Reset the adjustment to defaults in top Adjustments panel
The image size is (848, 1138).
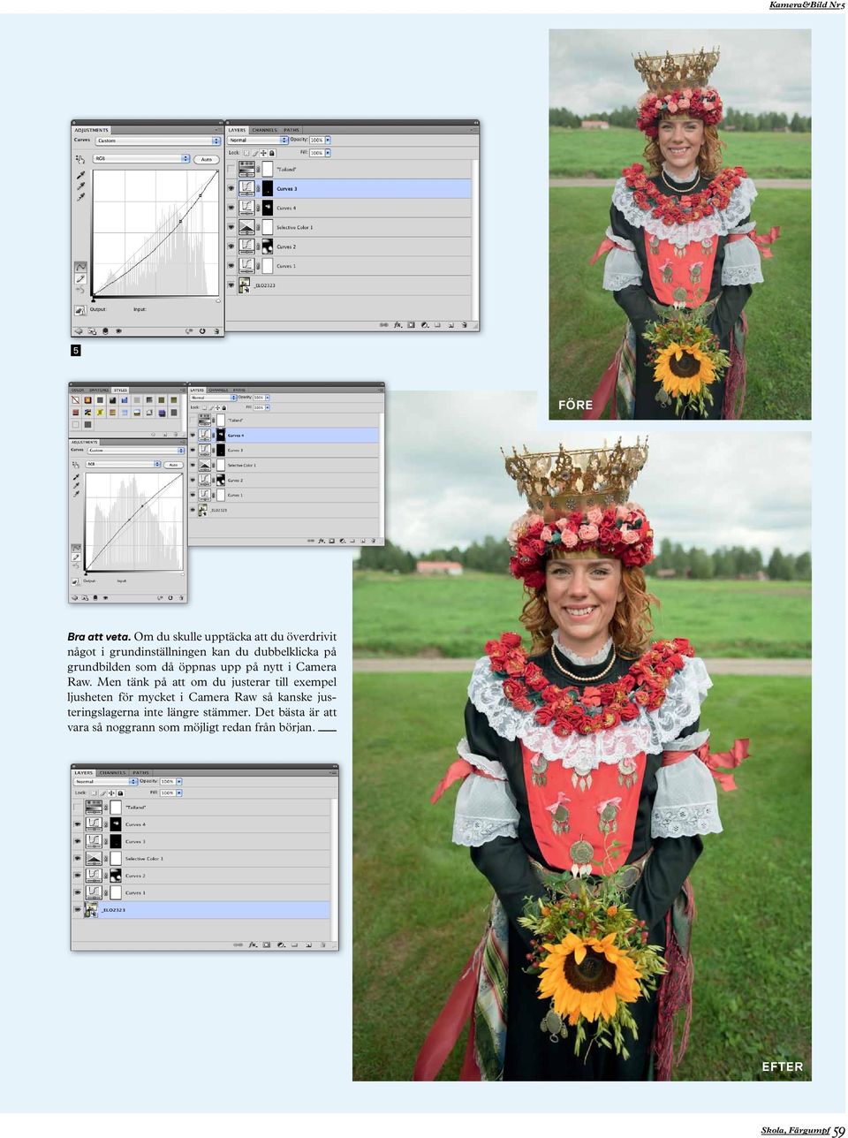202,331
